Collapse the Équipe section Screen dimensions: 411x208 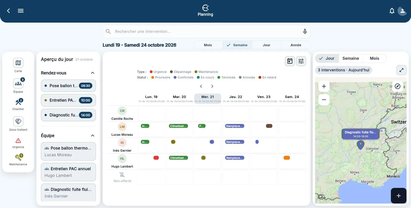(x=93, y=135)
